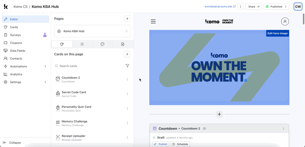The image size is (305, 147).
Task: Click the Komo Own The Moment header logo
Action: tap(219, 21)
